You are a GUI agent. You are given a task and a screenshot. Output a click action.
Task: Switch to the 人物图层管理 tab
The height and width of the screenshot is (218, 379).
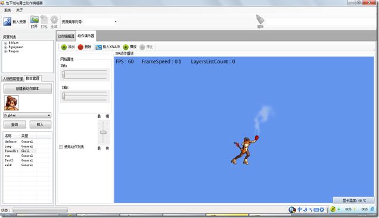[x=13, y=79]
